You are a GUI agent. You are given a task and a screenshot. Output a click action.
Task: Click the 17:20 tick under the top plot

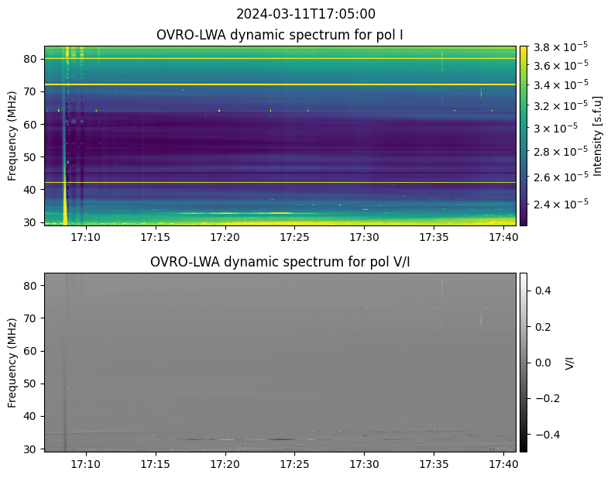(x=225, y=236)
